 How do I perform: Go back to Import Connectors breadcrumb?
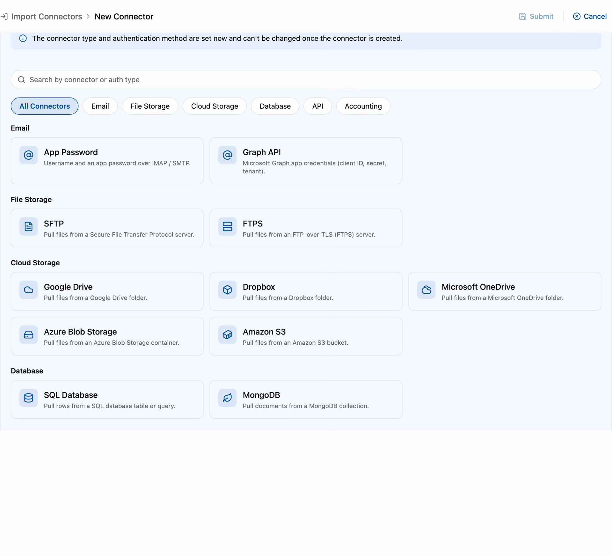click(x=47, y=17)
